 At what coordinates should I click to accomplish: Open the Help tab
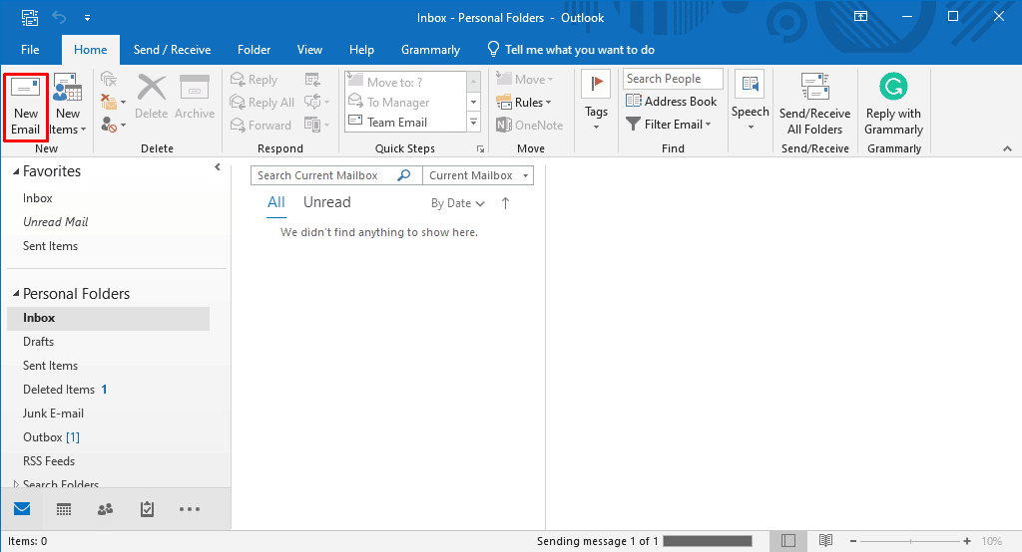tap(361, 50)
